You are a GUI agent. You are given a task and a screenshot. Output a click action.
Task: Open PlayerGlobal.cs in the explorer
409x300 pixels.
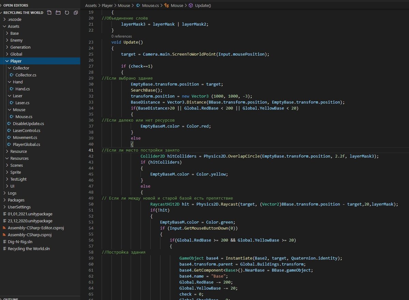click(x=26, y=145)
